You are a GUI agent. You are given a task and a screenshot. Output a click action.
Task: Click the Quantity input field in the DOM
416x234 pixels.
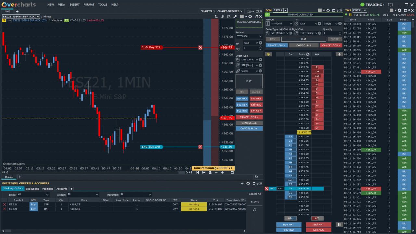pos(332,33)
